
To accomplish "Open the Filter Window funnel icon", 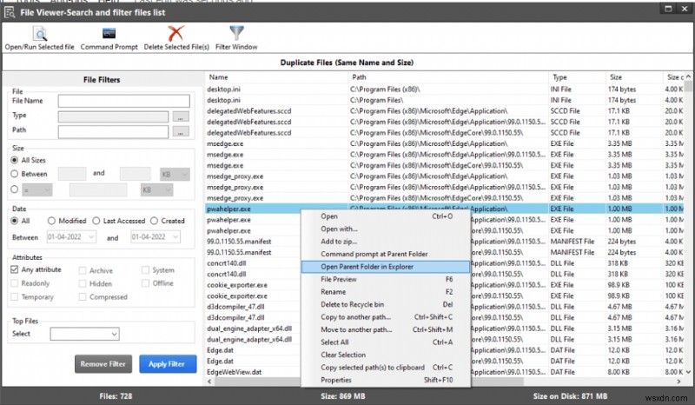I will [x=236, y=33].
